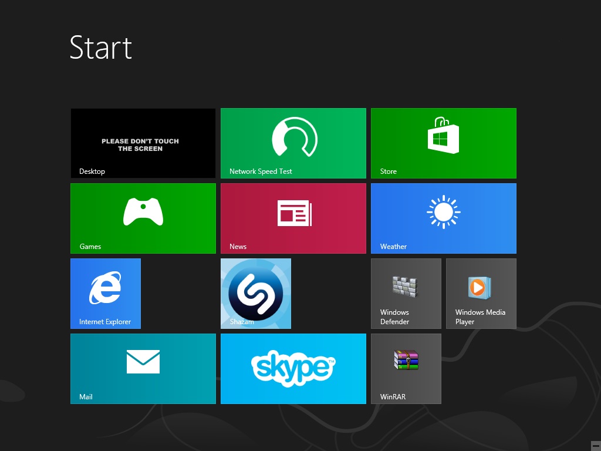Open WinRAR
This screenshot has width=601, height=451.
point(406,369)
